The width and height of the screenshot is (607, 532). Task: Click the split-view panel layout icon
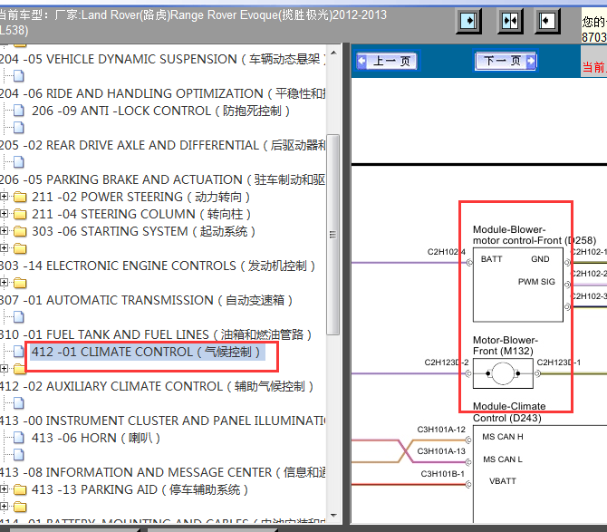pos(510,21)
